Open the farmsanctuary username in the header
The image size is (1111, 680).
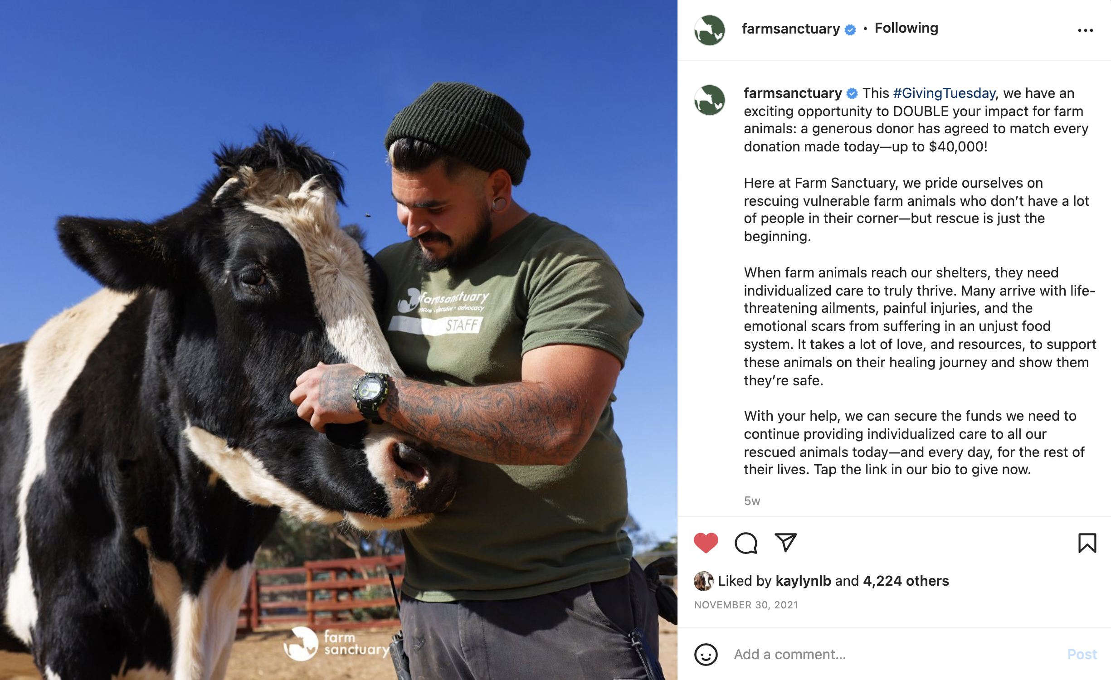[x=791, y=29]
